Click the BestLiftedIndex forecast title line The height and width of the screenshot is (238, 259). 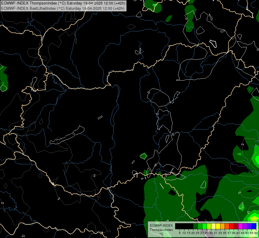[63, 8]
